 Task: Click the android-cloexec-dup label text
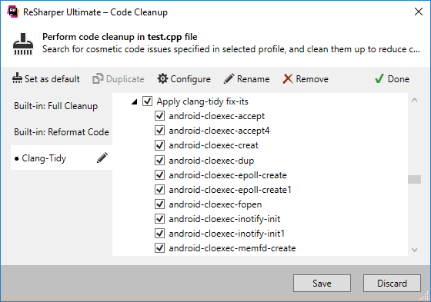212,161
